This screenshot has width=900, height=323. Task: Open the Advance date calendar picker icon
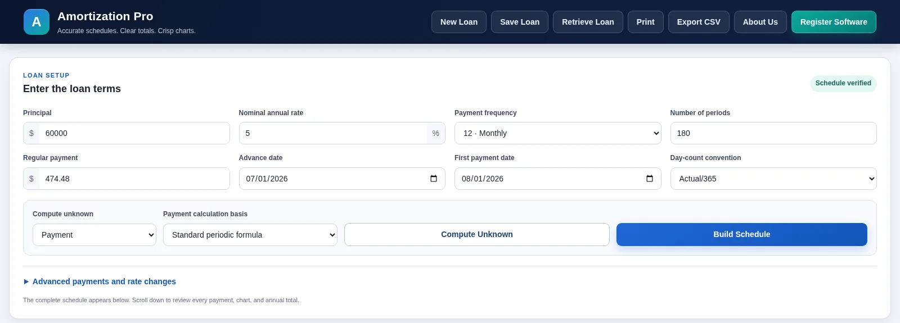point(434,179)
